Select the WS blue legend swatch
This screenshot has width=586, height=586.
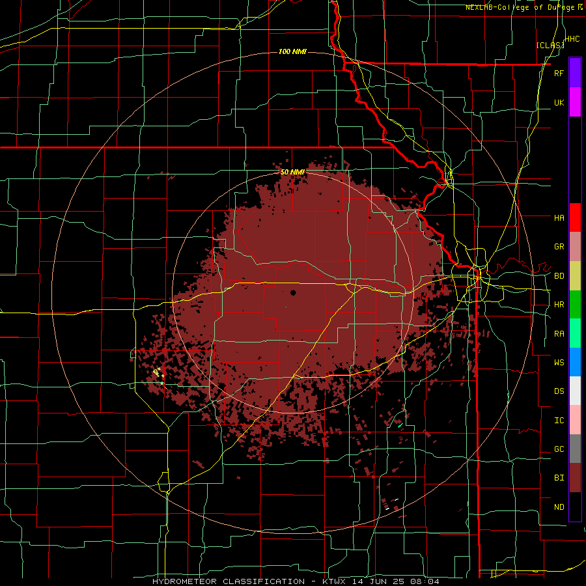(x=575, y=362)
